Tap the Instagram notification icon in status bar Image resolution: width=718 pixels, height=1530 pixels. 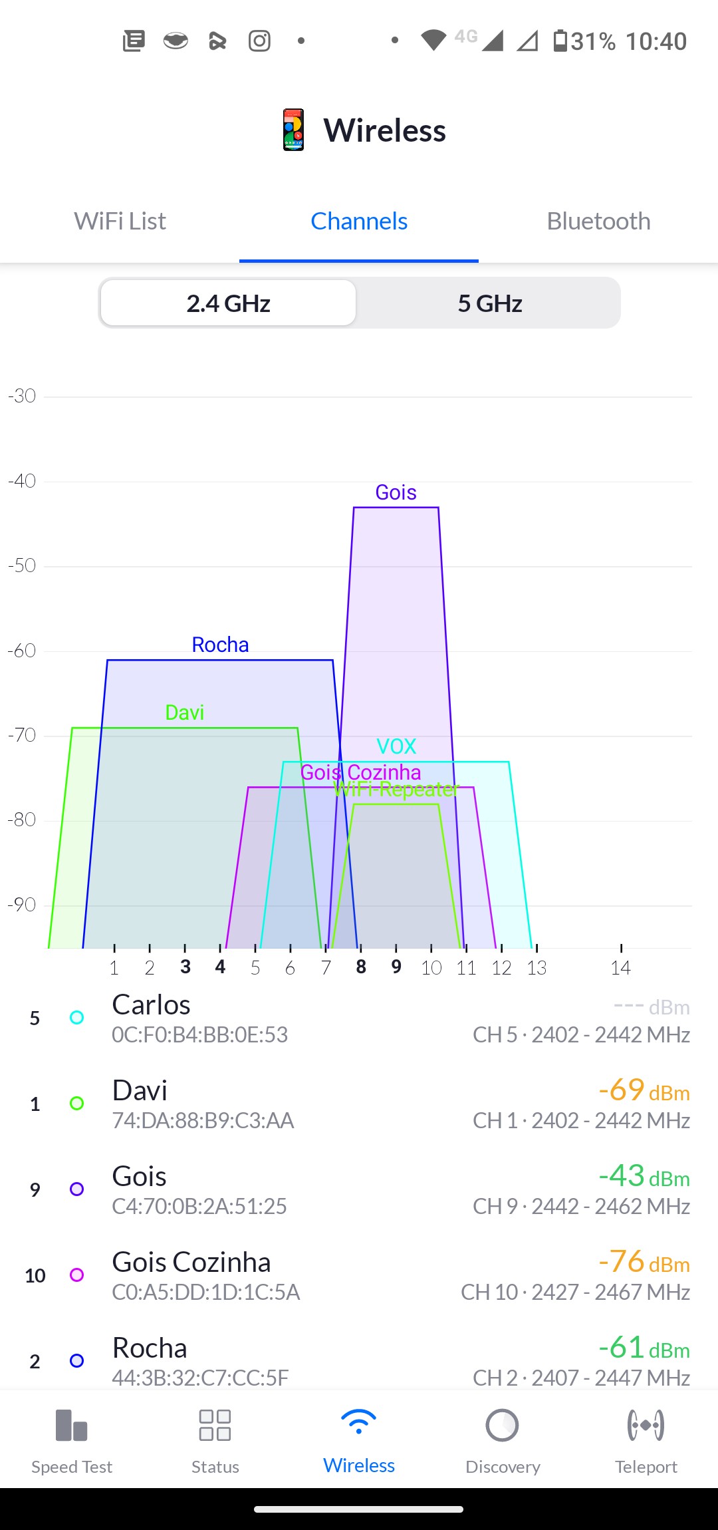[x=259, y=41]
